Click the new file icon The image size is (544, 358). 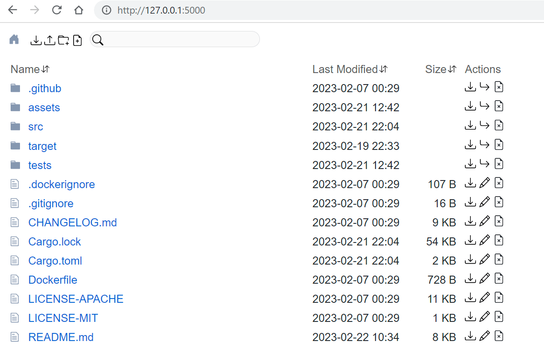[x=77, y=40]
